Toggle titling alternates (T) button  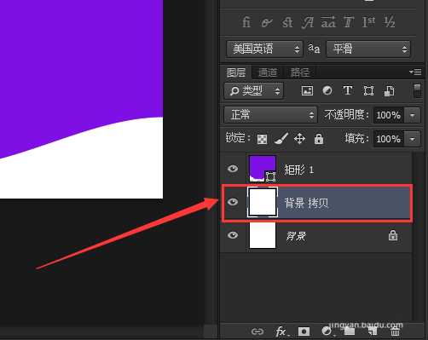click(x=349, y=22)
